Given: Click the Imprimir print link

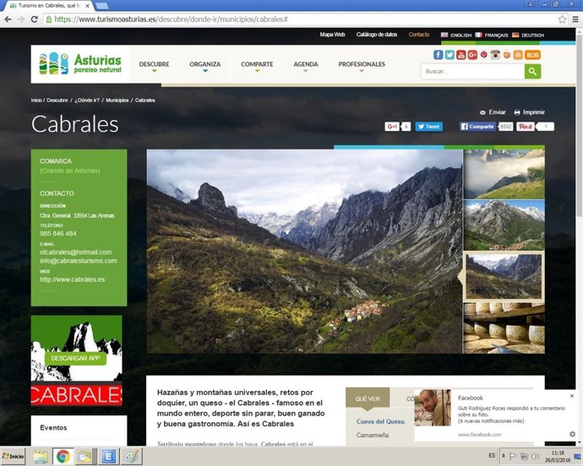Looking at the screenshot, I should point(530,112).
